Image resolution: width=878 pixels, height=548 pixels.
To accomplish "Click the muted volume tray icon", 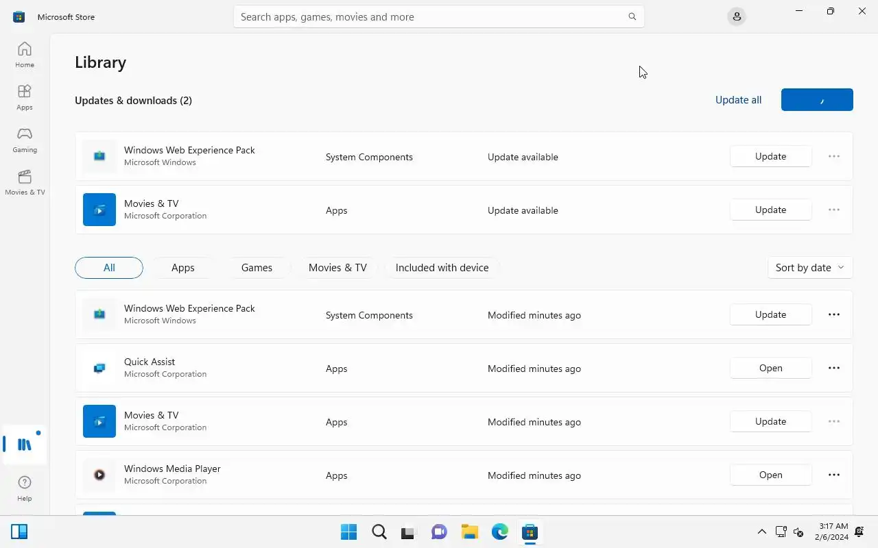I will pyautogui.click(x=798, y=532).
